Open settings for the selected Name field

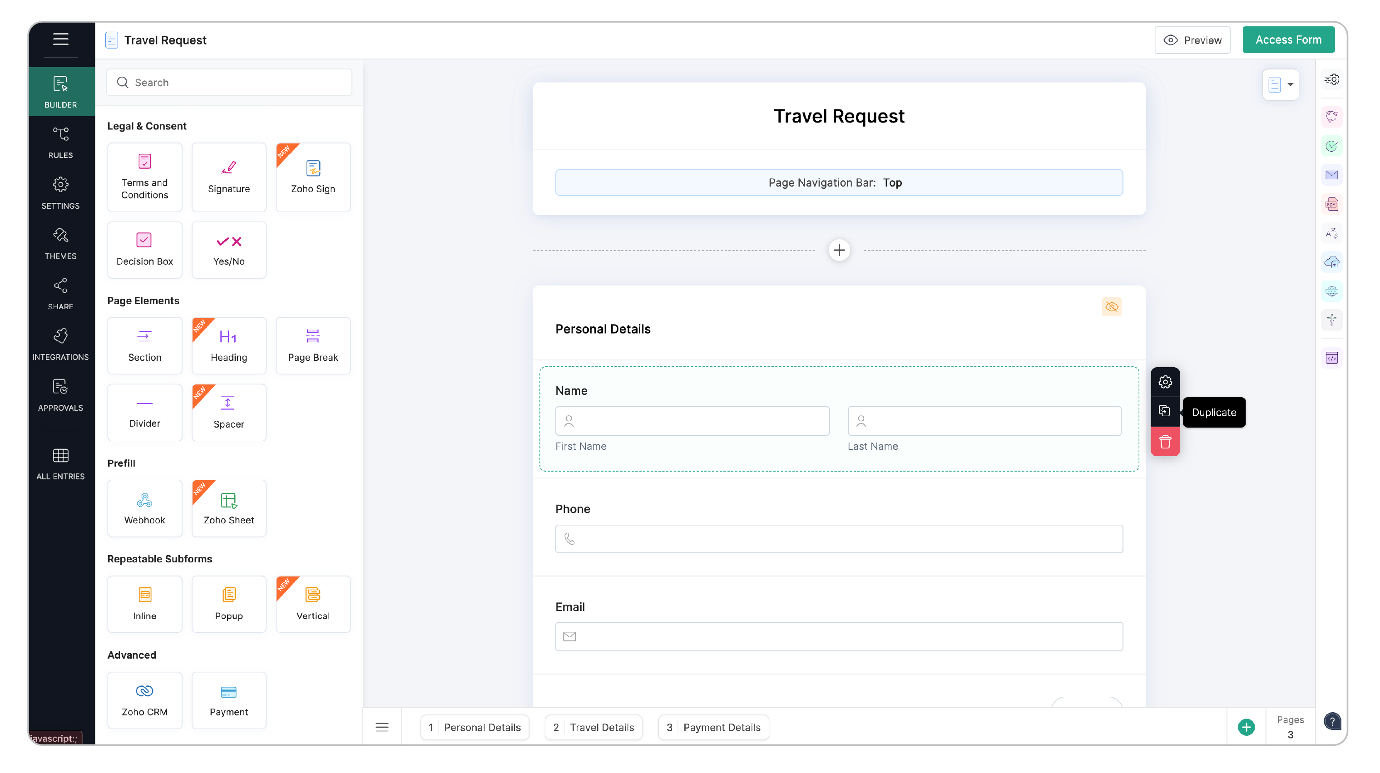point(1165,382)
